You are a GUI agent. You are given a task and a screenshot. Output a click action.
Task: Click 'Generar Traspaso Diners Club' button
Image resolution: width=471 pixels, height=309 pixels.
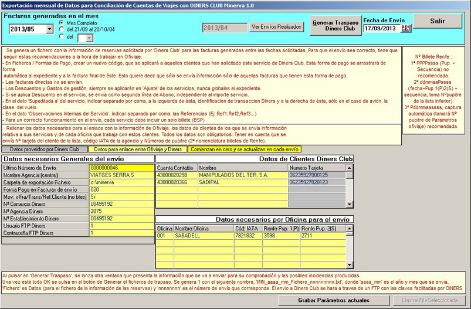[336, 26]
